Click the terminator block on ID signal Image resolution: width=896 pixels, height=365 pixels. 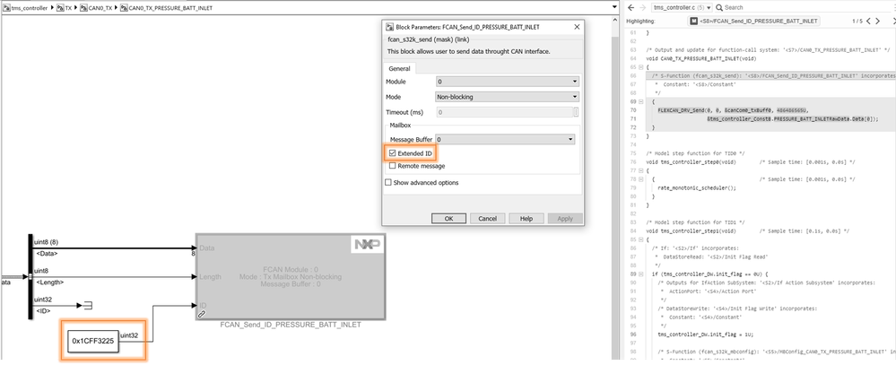tap(87, 306)
